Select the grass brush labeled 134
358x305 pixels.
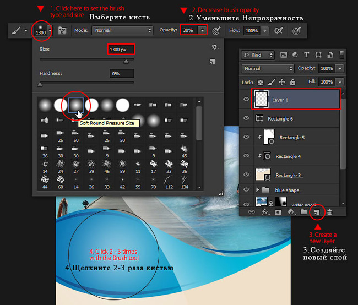click(x=185, y=182)
